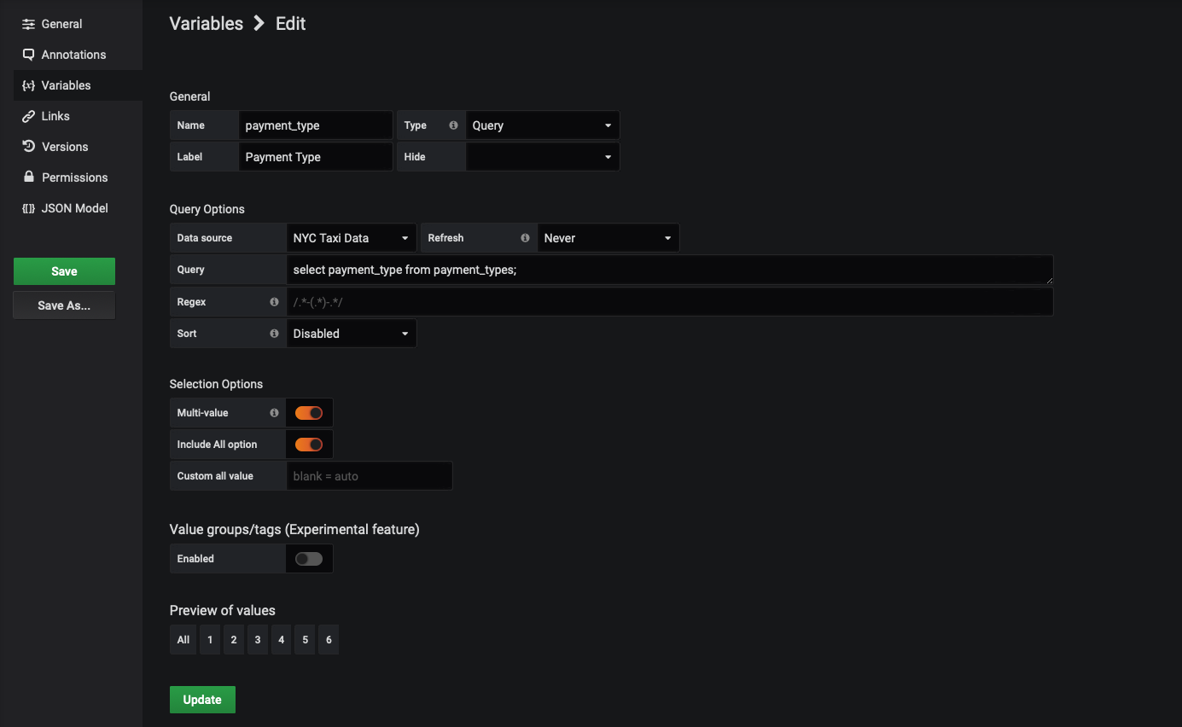Open the Permissions section from sidebar

[x=73, y=177]
